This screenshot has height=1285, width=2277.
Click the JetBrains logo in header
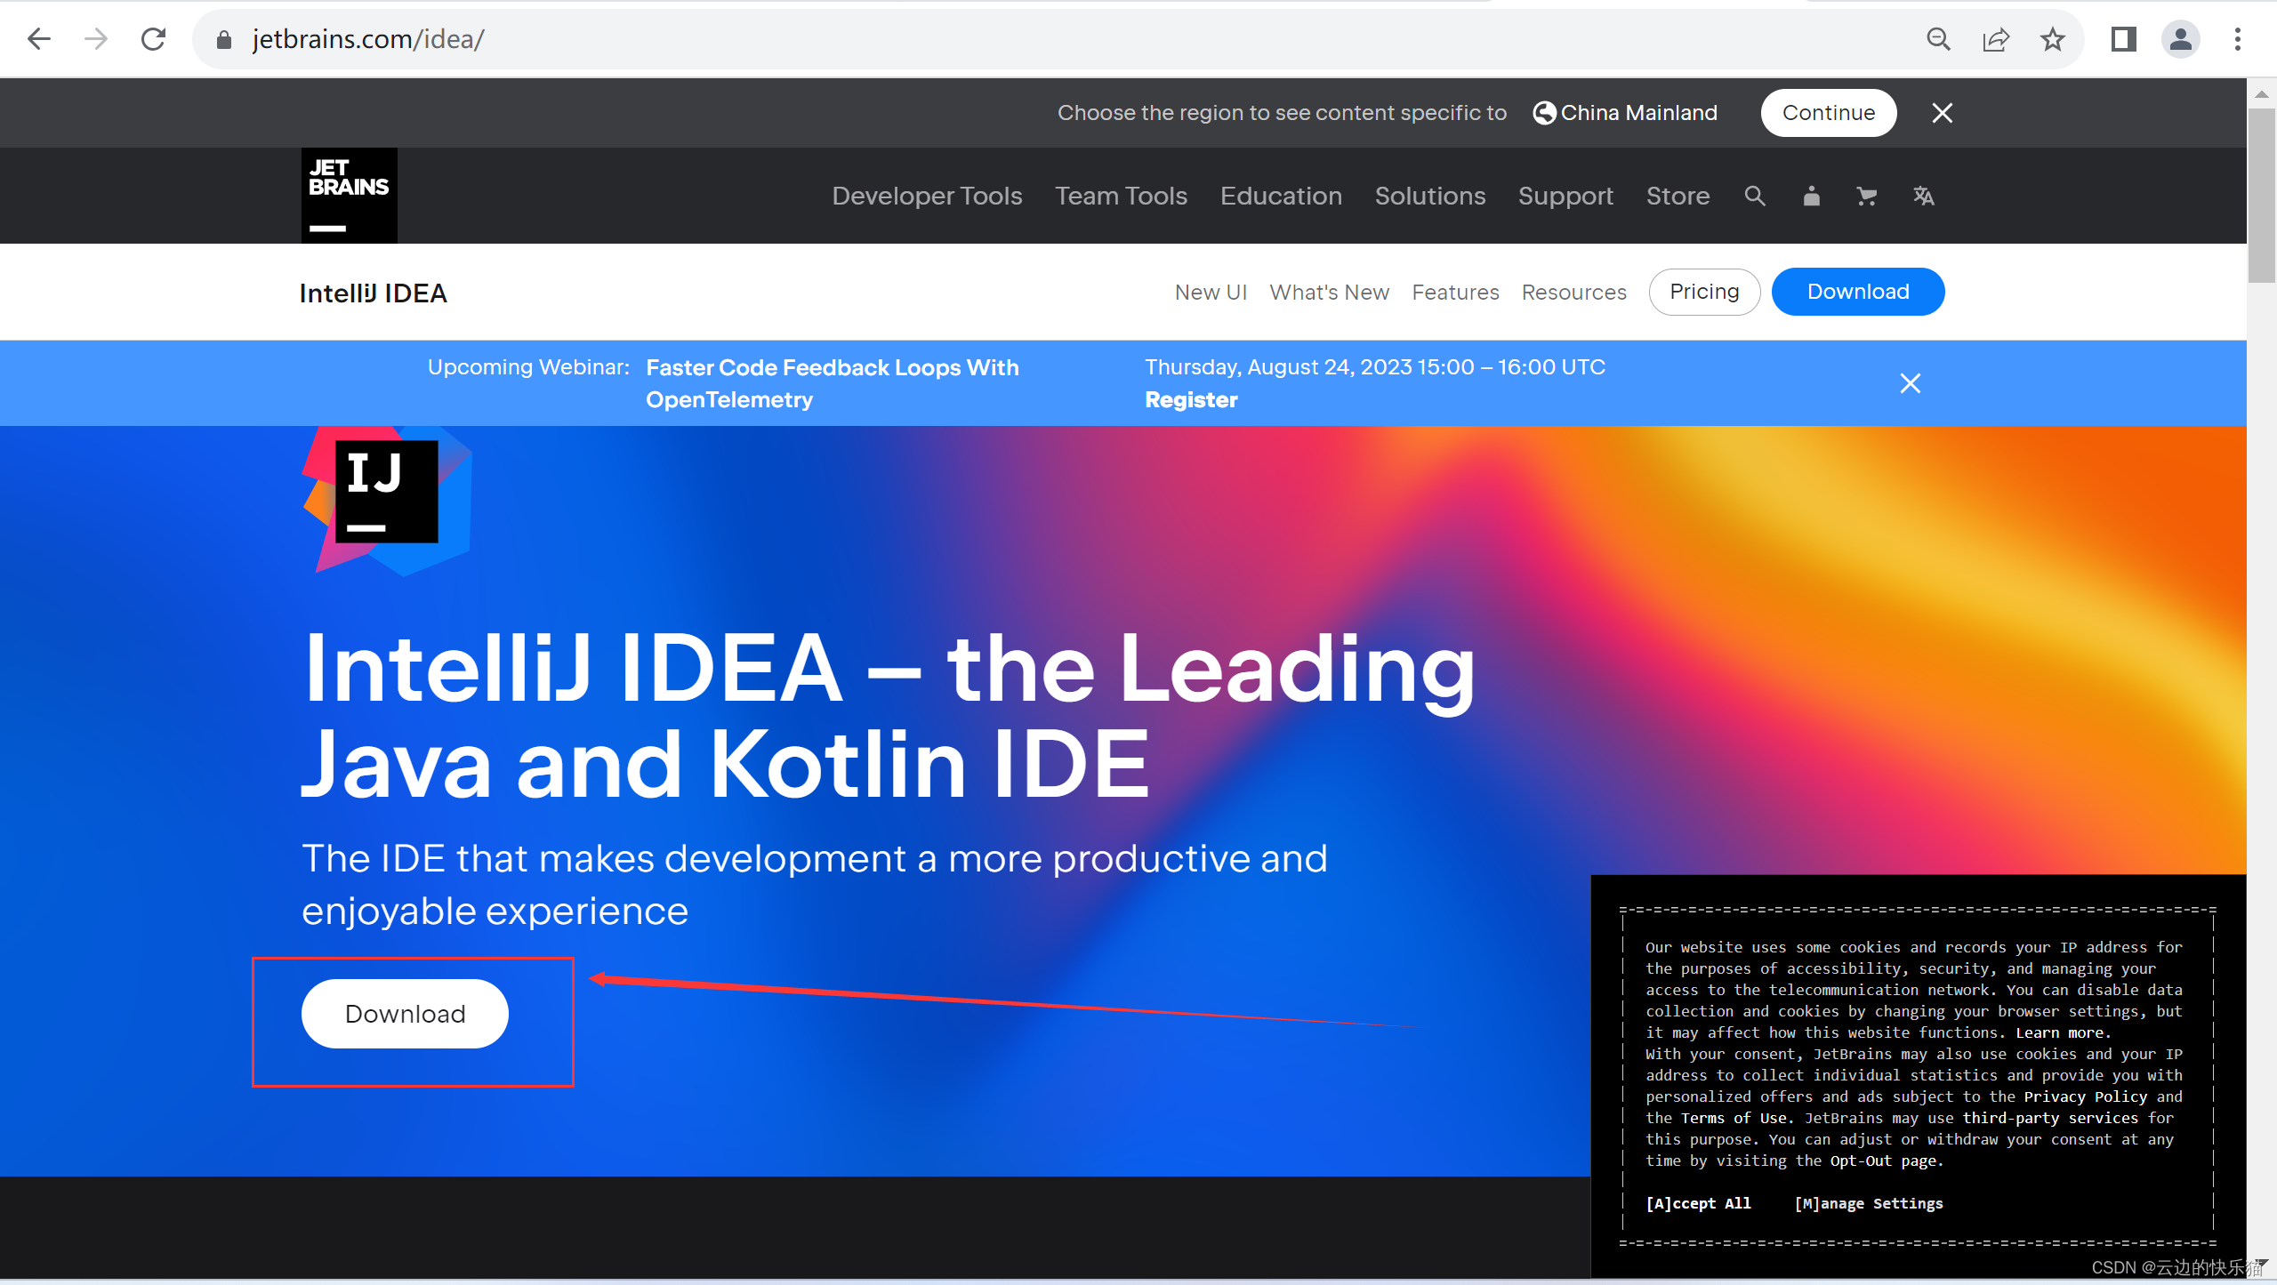[349, 196]
